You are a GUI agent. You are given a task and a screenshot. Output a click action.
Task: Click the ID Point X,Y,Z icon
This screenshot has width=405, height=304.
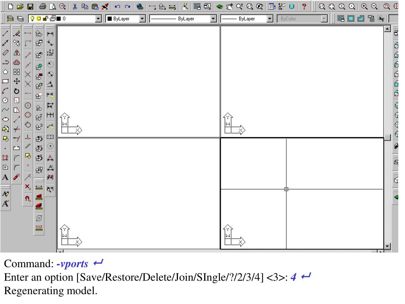pyautogui.click(x=39, y=228)
